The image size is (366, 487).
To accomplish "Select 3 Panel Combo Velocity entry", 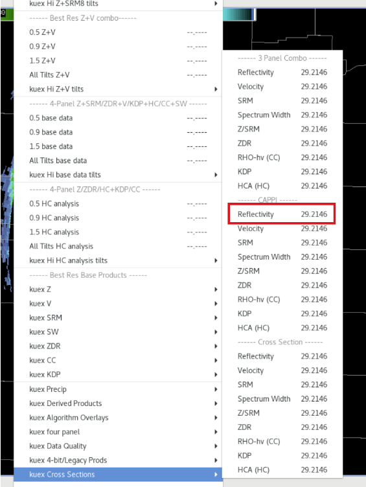I will coord(282,86).
